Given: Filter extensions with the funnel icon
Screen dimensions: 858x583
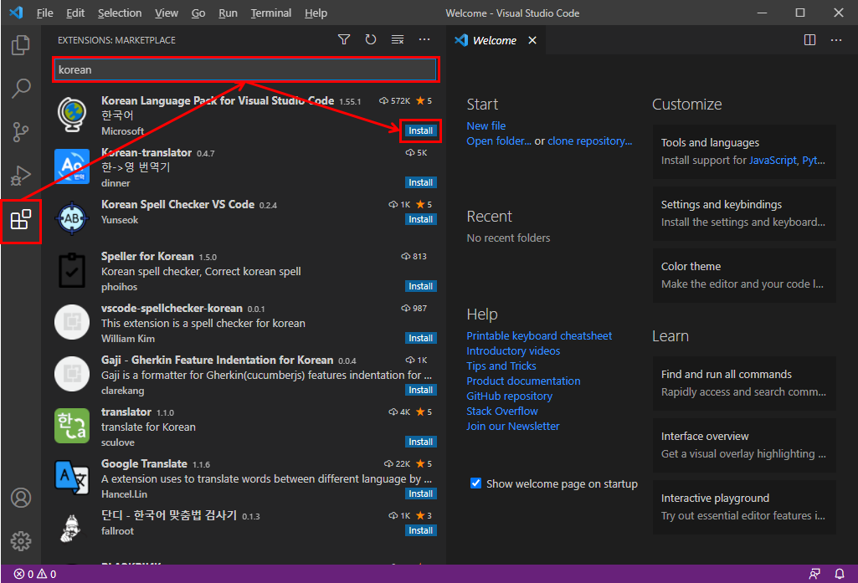Looking at the screenshot, I should coord(344,40).
